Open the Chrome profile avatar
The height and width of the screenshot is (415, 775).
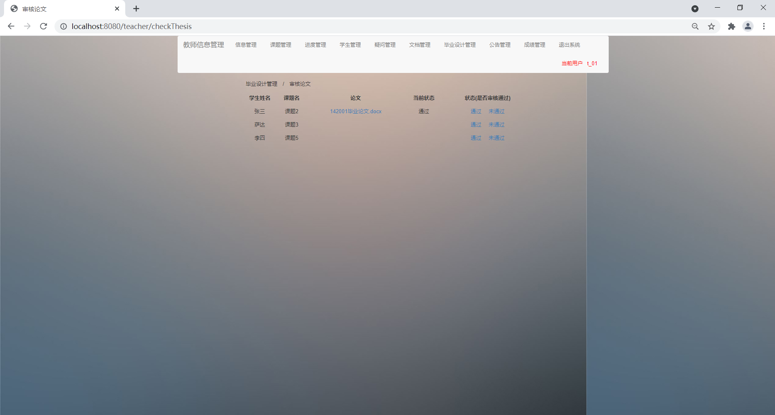pyautogui.click(x=748, y=26)
